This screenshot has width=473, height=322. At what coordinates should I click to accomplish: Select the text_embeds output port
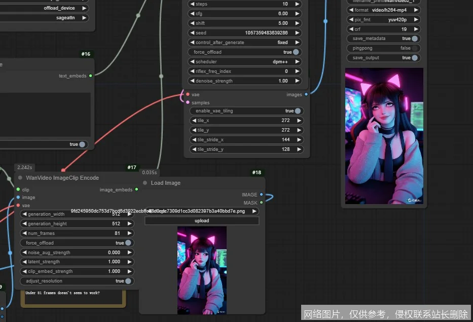91,76
